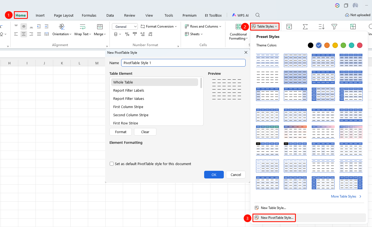
Task: Click the AutoSum sigma icon
Action: [305, 26]
